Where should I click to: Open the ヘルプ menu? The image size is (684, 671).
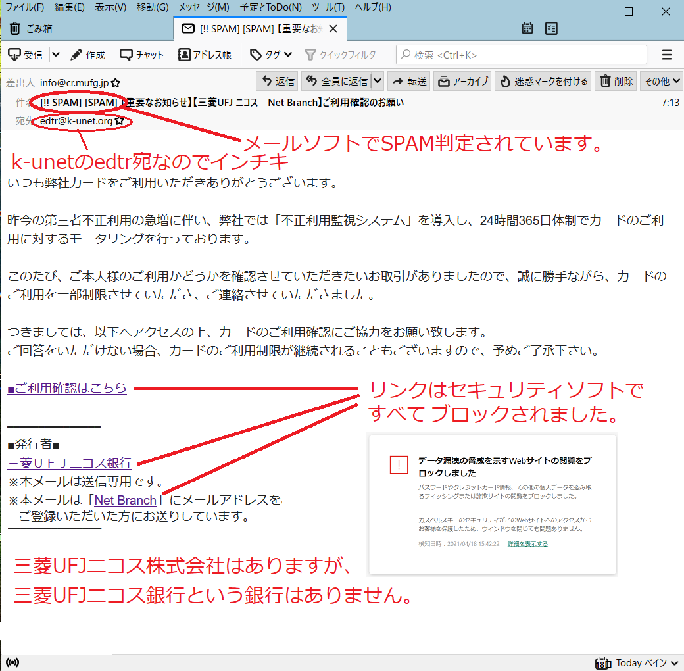[372, 7]
